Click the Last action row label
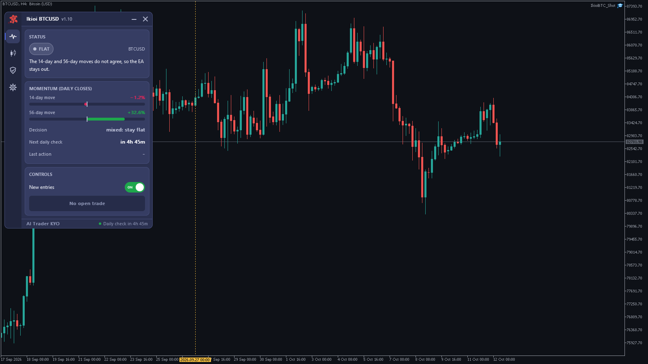Image resolution: width=648 pixels, height=364 pixels. [x=40, y=154]
